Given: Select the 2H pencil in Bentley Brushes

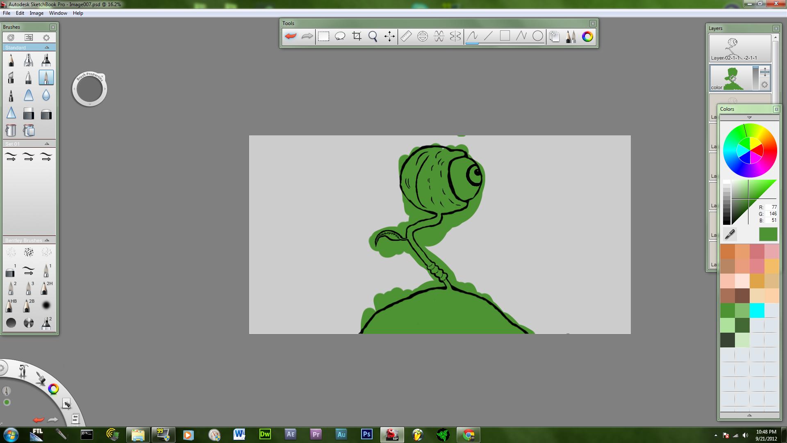Looking at the screenshot, I should [x=46, y=288].
